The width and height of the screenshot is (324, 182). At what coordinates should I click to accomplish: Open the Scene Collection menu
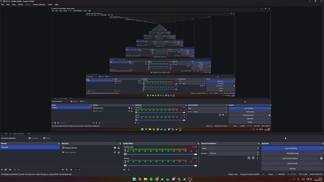pyautogui.click(x=39, y=5)
